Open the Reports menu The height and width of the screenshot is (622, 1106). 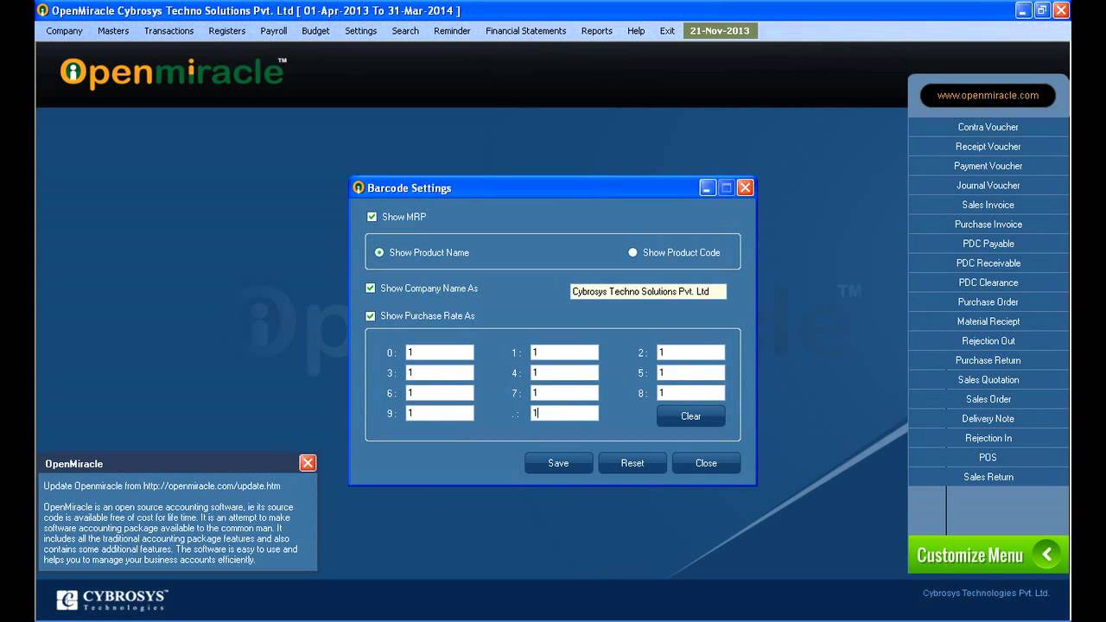(x=597, y=31)
